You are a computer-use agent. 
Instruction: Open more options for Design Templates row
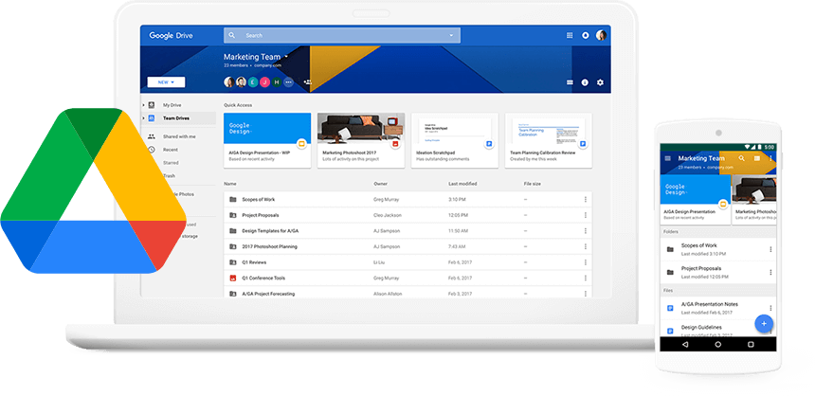(x=586, y=231)
